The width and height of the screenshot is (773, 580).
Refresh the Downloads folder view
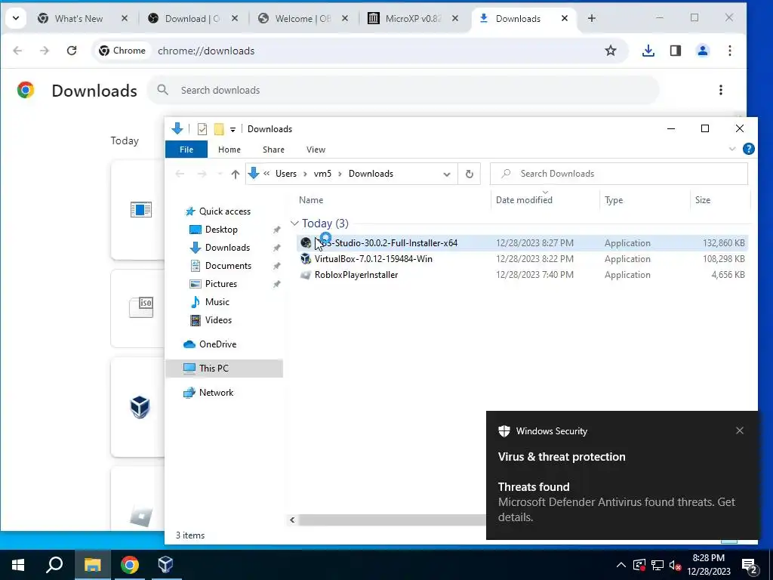tap(469, 174)
